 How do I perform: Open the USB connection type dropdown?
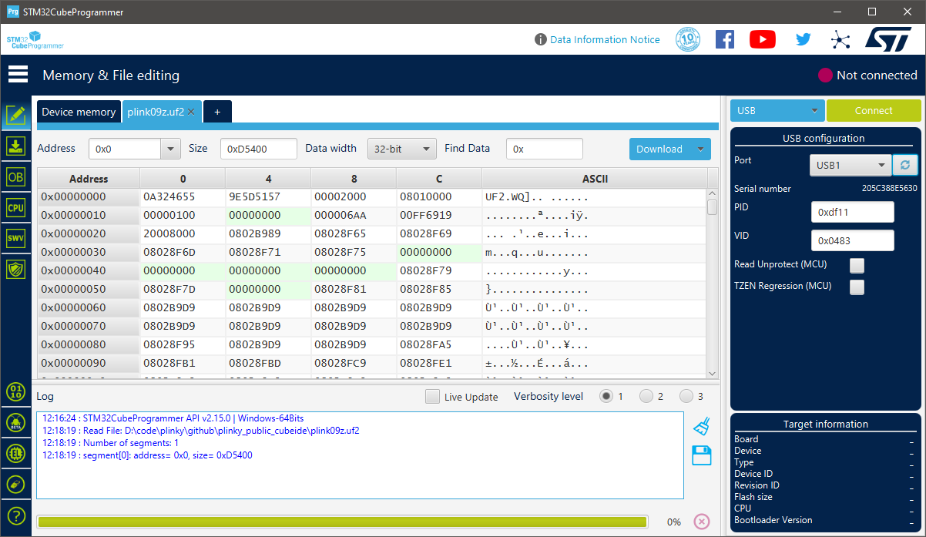tap(777, 111)
